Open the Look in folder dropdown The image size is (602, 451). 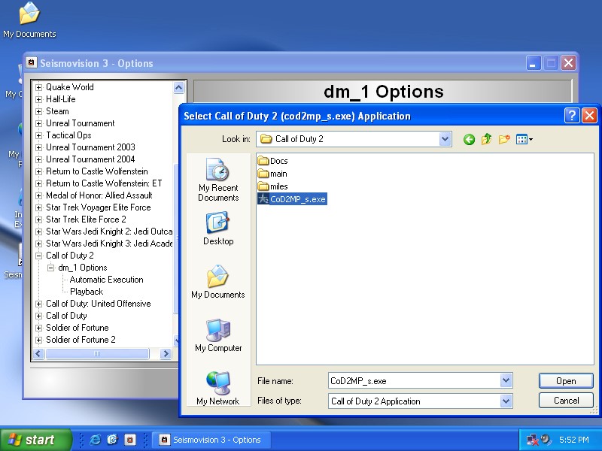445,139
